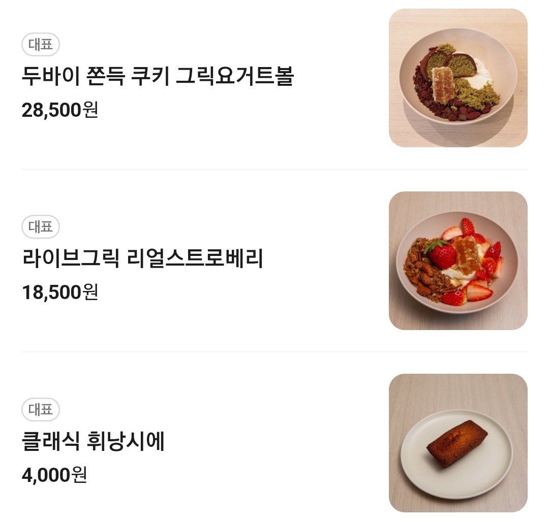
Task: Tap the 18,500원 price
Action: click(x=59, y=292)
